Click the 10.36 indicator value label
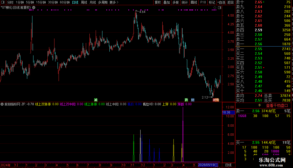Viewport: 293px width, 168px height. tap(228, 112)
